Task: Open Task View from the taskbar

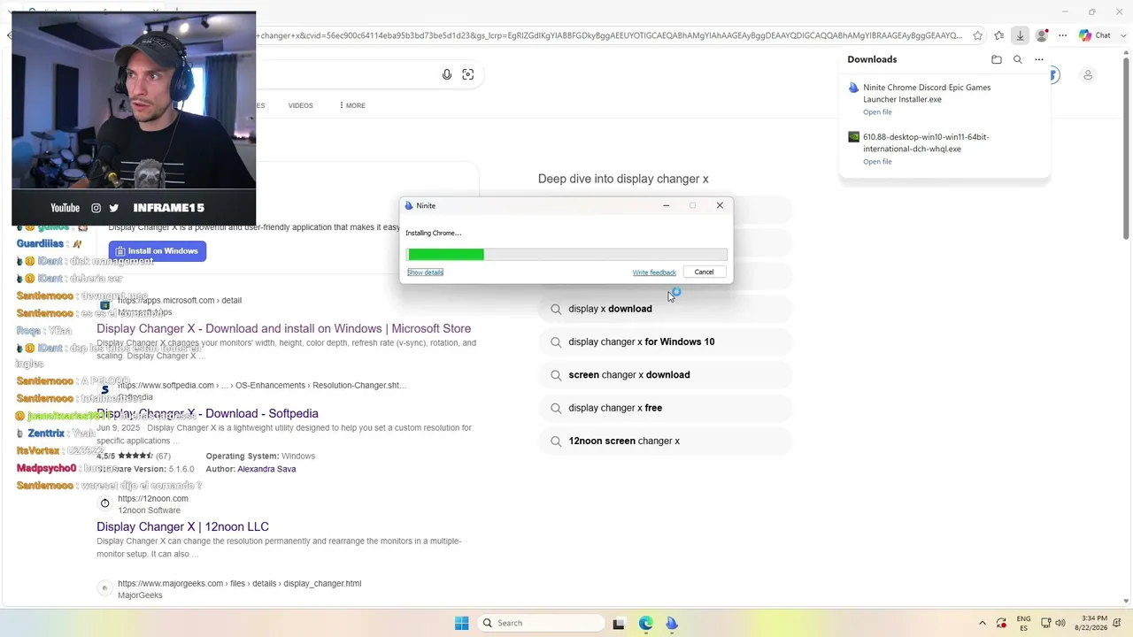Action: (x=620, y=623)
